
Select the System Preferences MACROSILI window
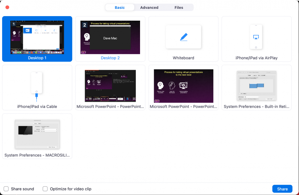point(37,134)
